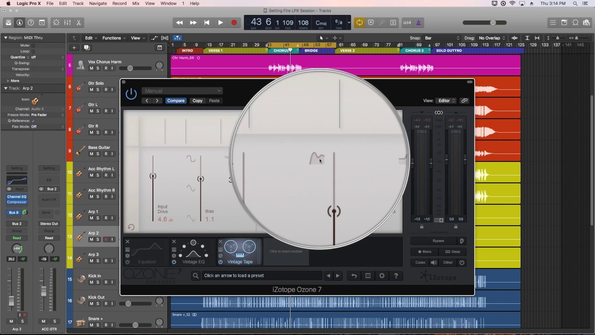Toggle the Catch playhead button
Image resolution: width=595 pixels, height=335 pixels.
pyautogui.click(x=178, y=38)
